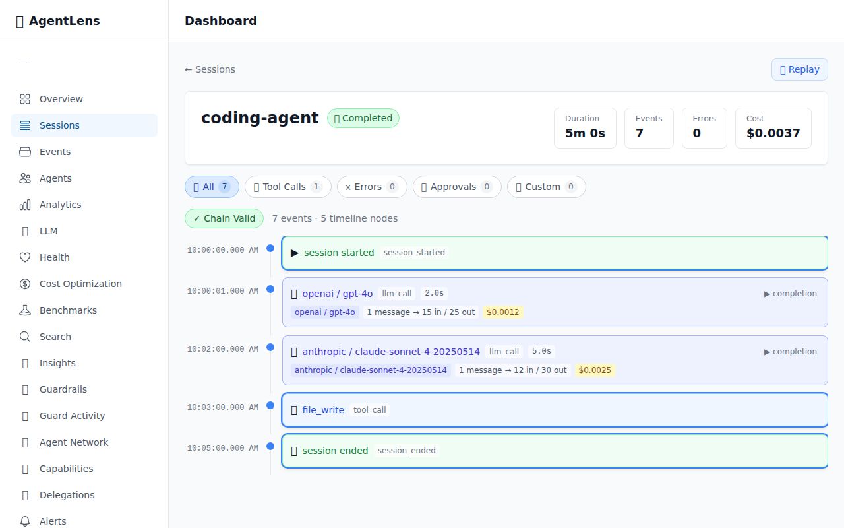This screenshot has height=528, width=844.
Task: Click the Health heart icon
Action: tap(25, 257)
